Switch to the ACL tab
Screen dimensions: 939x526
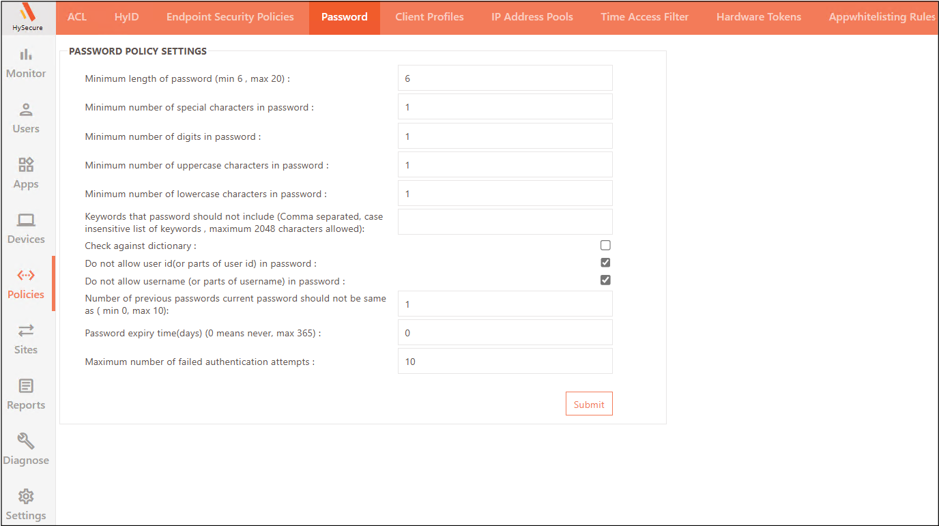tap(77, 17)
